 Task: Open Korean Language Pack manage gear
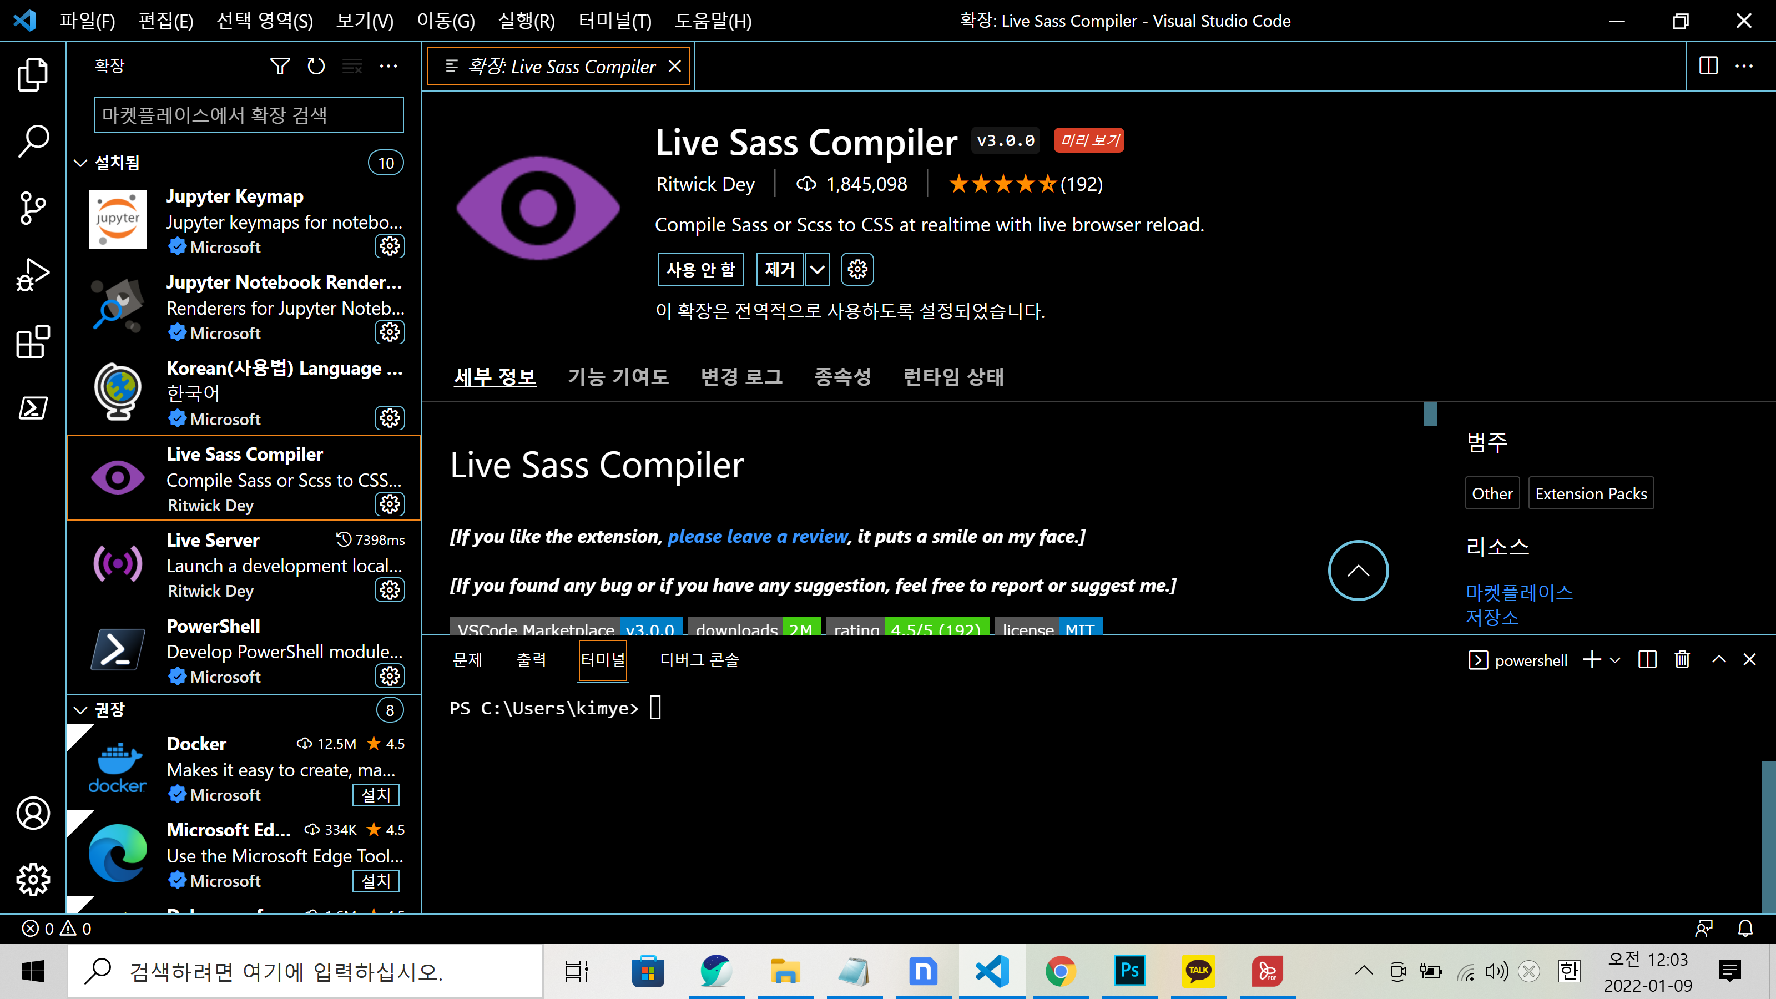(390, 418)
